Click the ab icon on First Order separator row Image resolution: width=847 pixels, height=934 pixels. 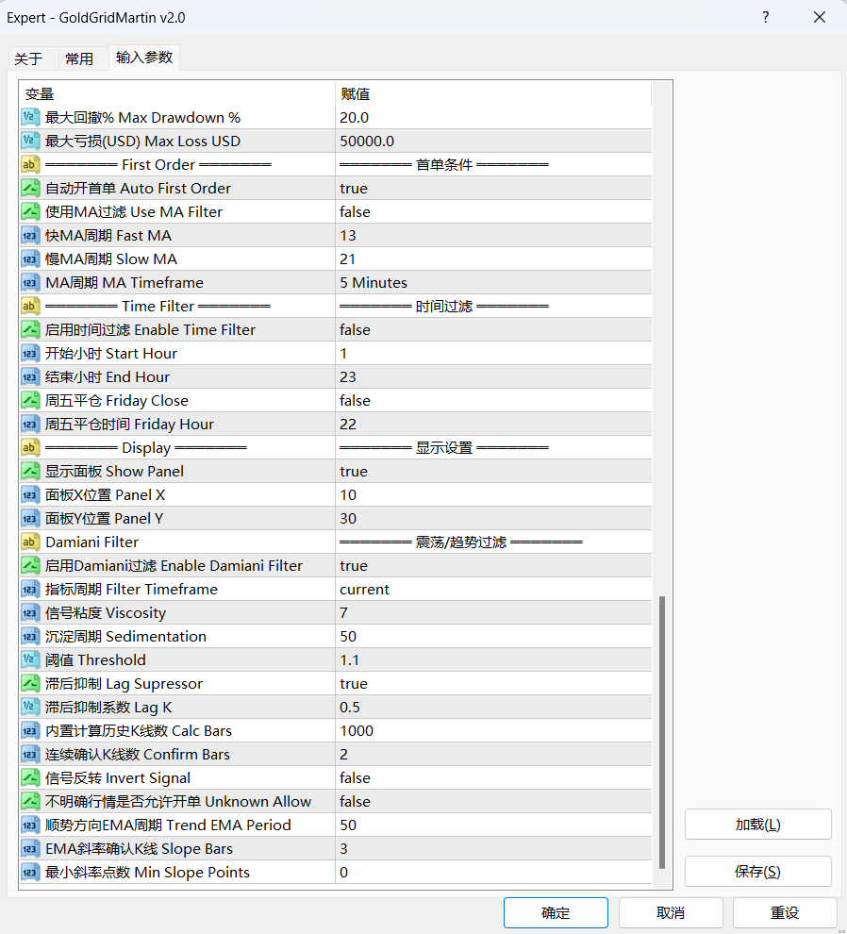(28, 164)
